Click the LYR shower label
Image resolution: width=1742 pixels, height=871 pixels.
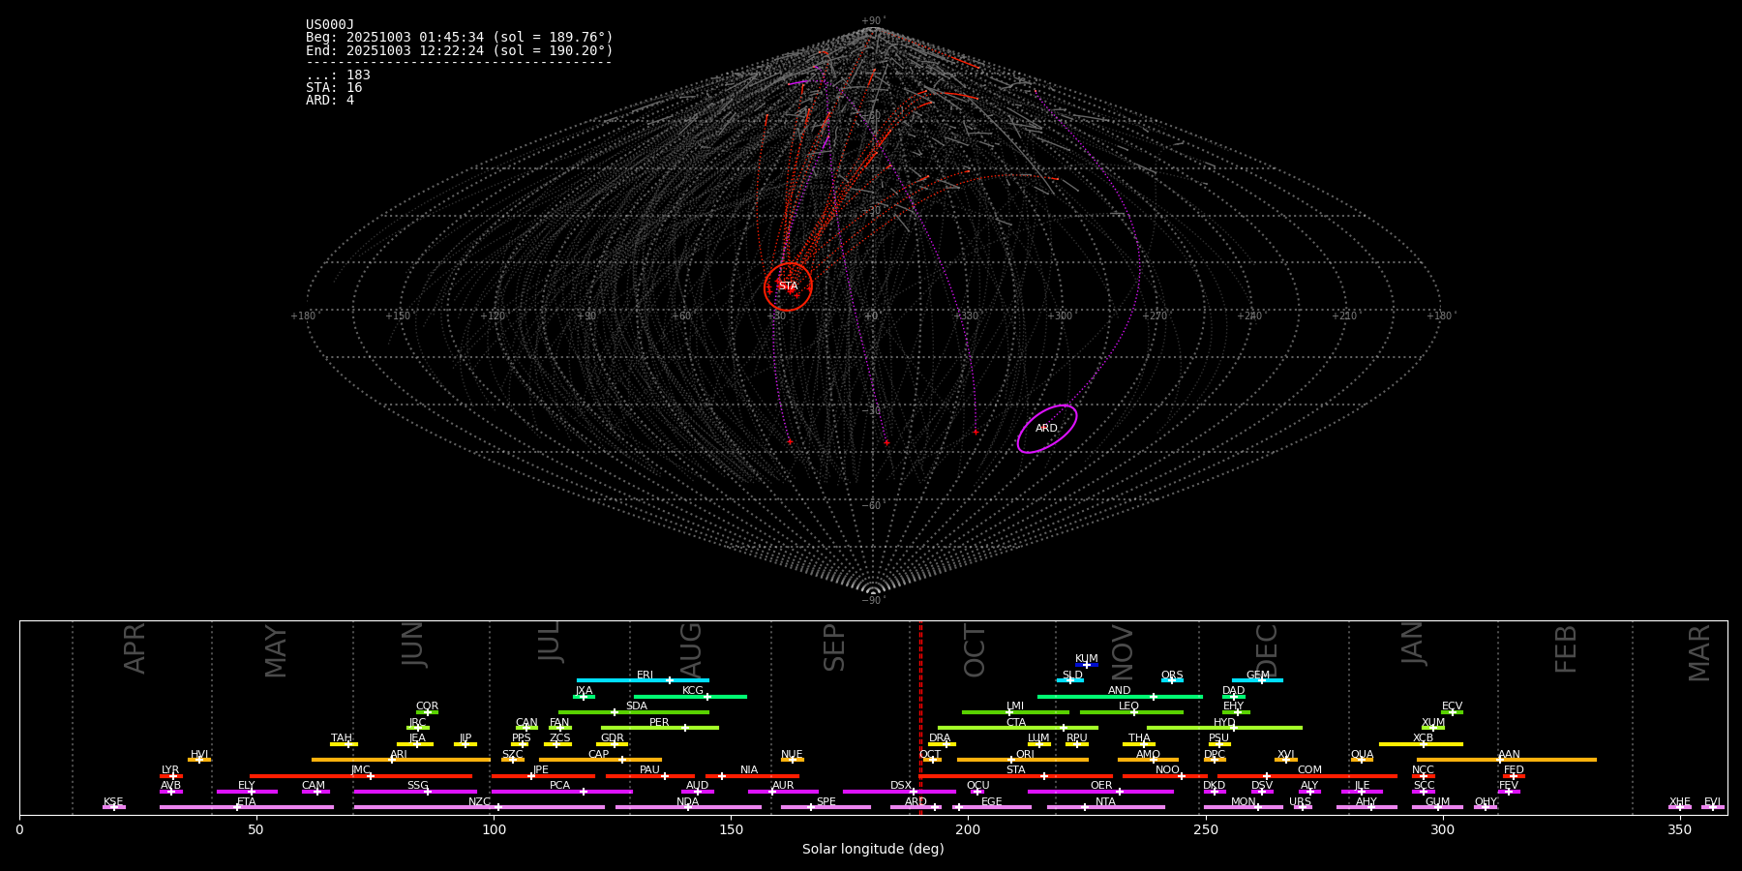[x=170, y=770]
